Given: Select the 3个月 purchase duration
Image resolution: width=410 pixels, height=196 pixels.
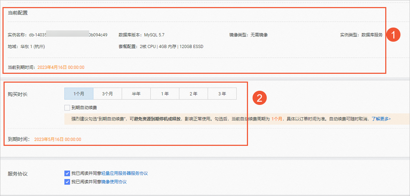Looking at the screenshot, I should [x=108, y=94].
